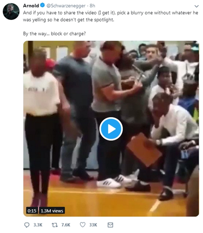
Task: Open the Arnold display name link
Action: click(x=31, y=6)
